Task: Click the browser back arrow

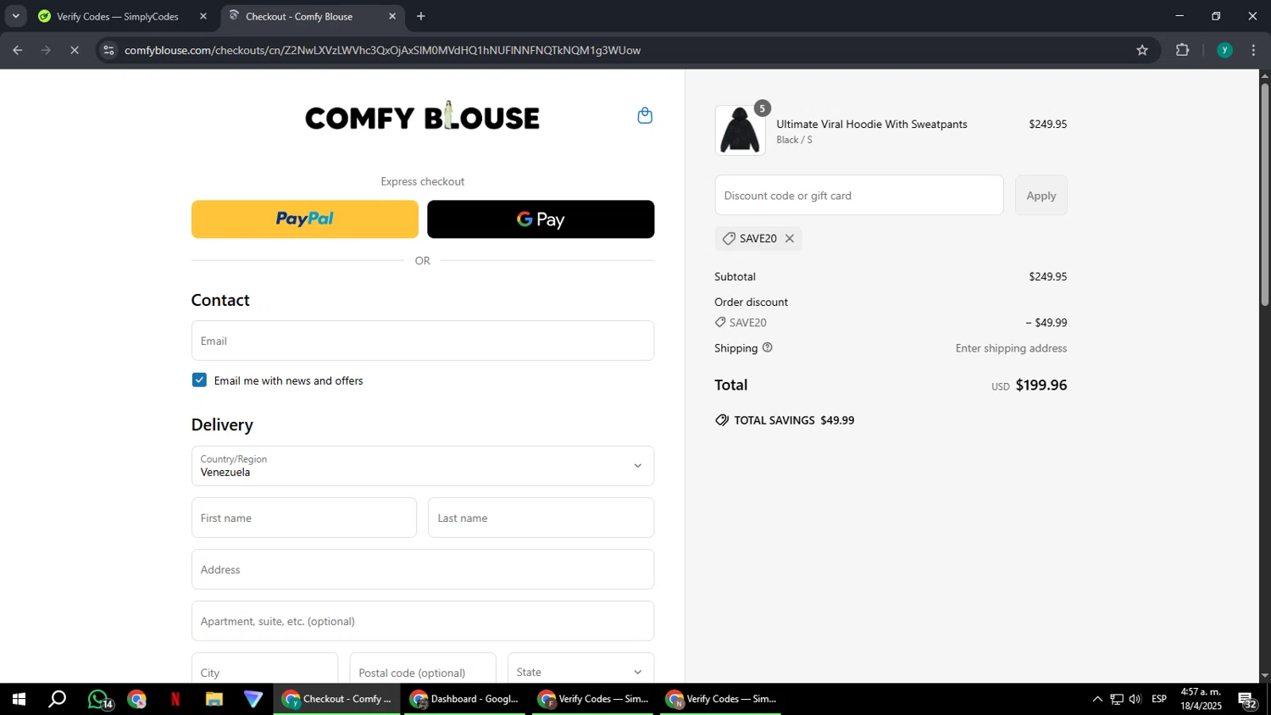Action: tap(17, 50)
